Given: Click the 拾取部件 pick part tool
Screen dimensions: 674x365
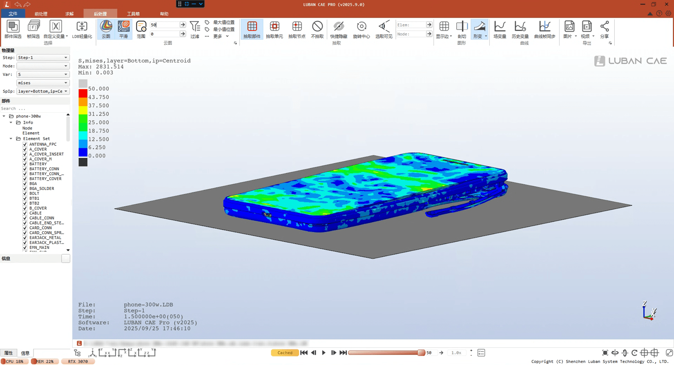Looking at the screenshot, I should pyautogui.click(x=252, y=29).
